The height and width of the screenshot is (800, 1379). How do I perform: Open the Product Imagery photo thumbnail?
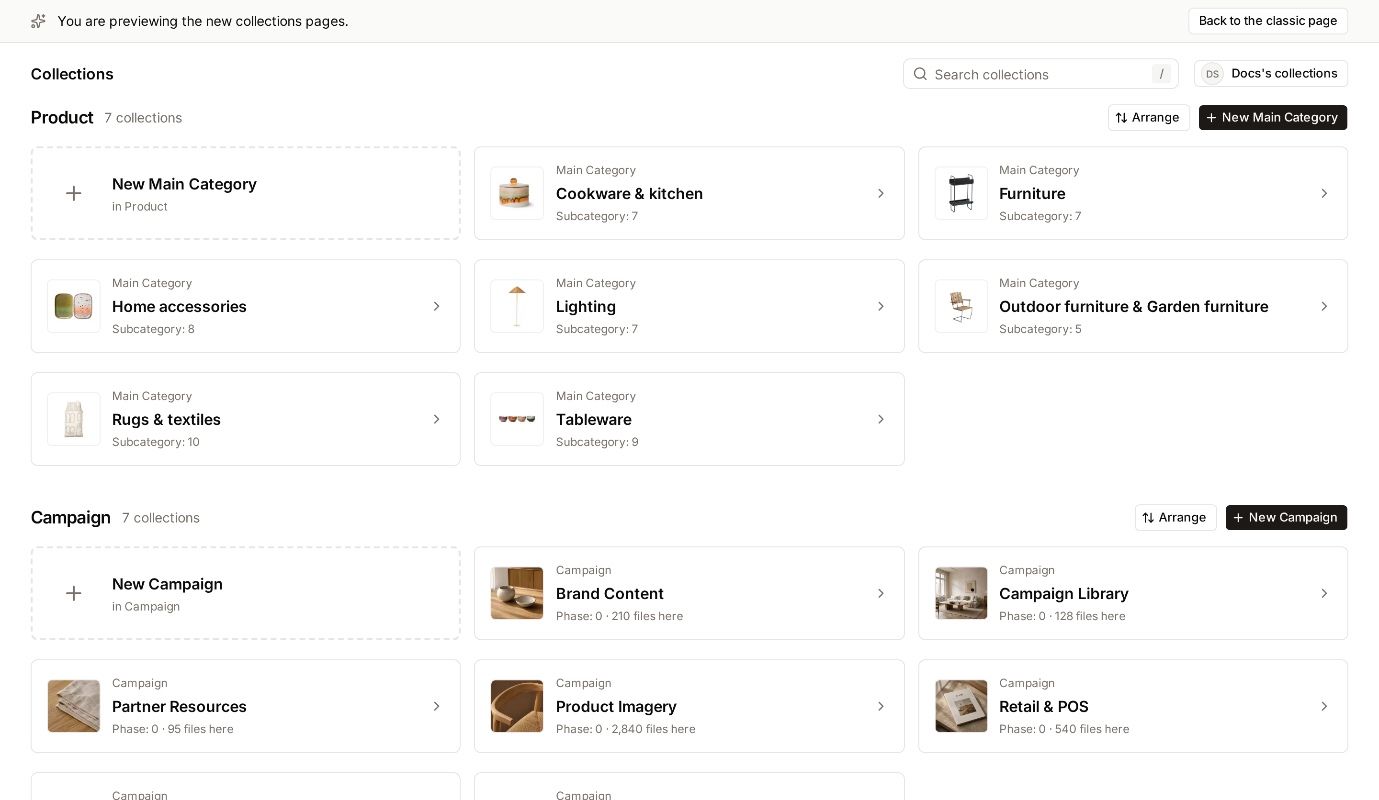point(517,707)
